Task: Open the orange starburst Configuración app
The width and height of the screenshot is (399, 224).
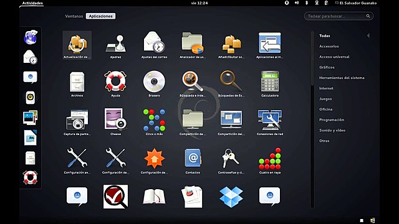Action: tap(154, 161)
